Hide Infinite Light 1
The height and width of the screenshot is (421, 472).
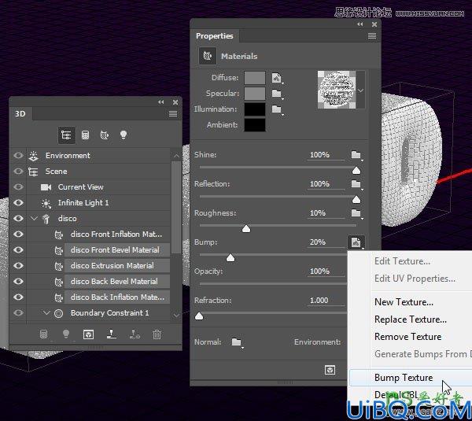18,203
